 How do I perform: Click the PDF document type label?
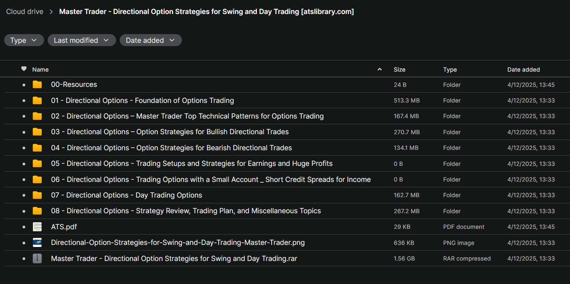point(464,227)
